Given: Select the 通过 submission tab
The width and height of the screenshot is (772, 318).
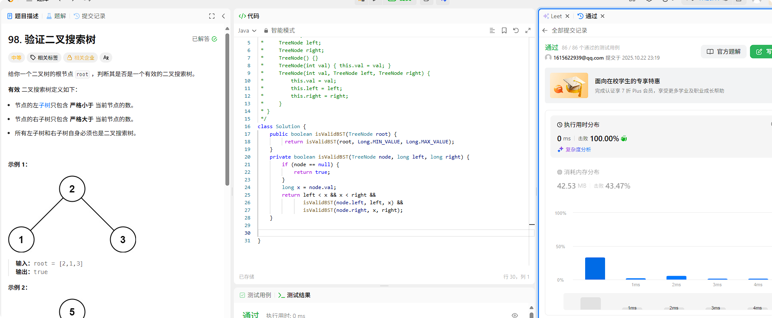Looking at the screenshot, I should pyautogui.click(x=587, y=16).
